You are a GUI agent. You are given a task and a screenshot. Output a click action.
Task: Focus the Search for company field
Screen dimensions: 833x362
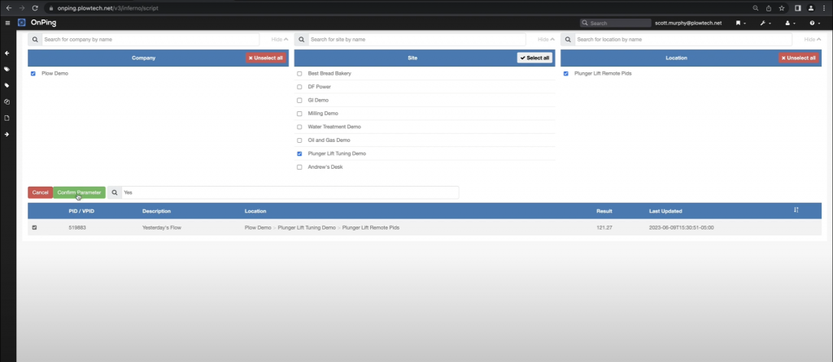(150, 40)
